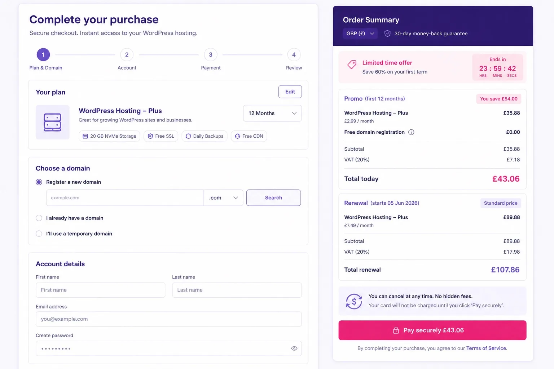Click the You save £54.00 badge
The image size is (554, 369).
498,99
